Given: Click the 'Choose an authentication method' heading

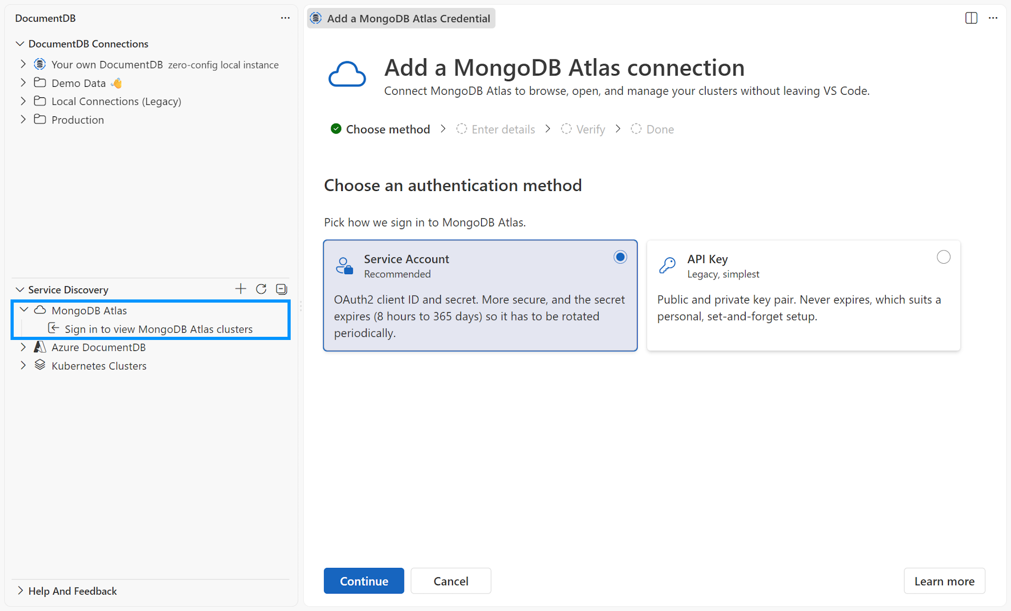Looking at the screenshot, I should coord(453,185).
